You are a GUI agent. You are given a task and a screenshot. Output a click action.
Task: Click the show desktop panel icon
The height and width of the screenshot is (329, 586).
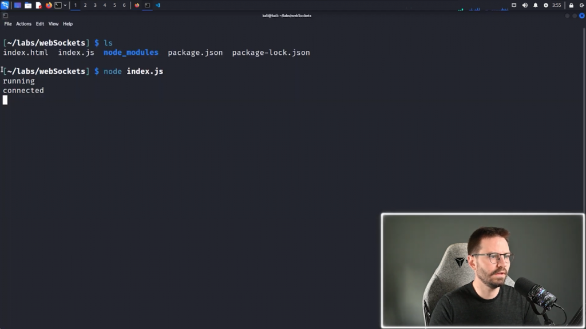pyautogui.click(x=18, y=5)
